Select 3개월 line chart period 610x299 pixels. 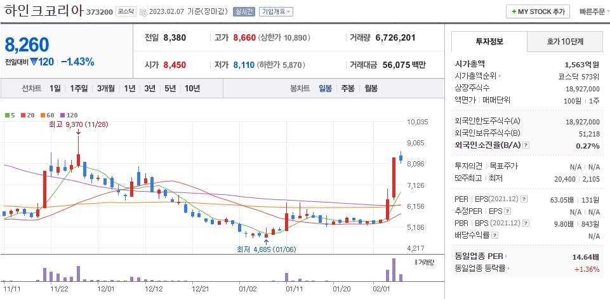pyautogui.click(x=106, y=88)
